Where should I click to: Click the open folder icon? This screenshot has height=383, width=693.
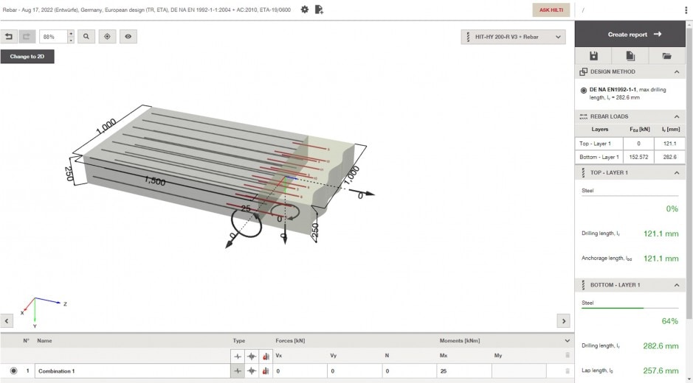point(667,56)
